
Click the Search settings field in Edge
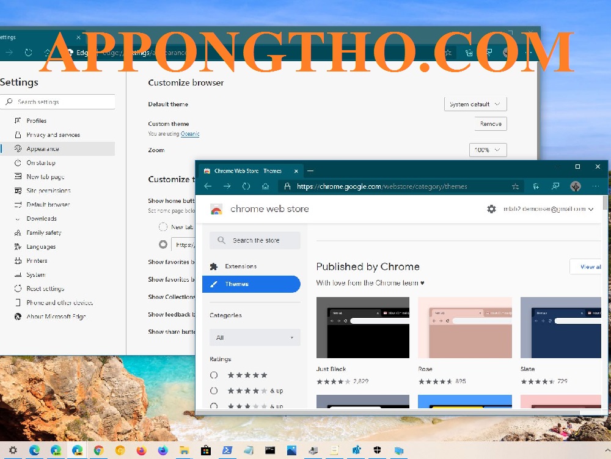(x=57, y=101)
